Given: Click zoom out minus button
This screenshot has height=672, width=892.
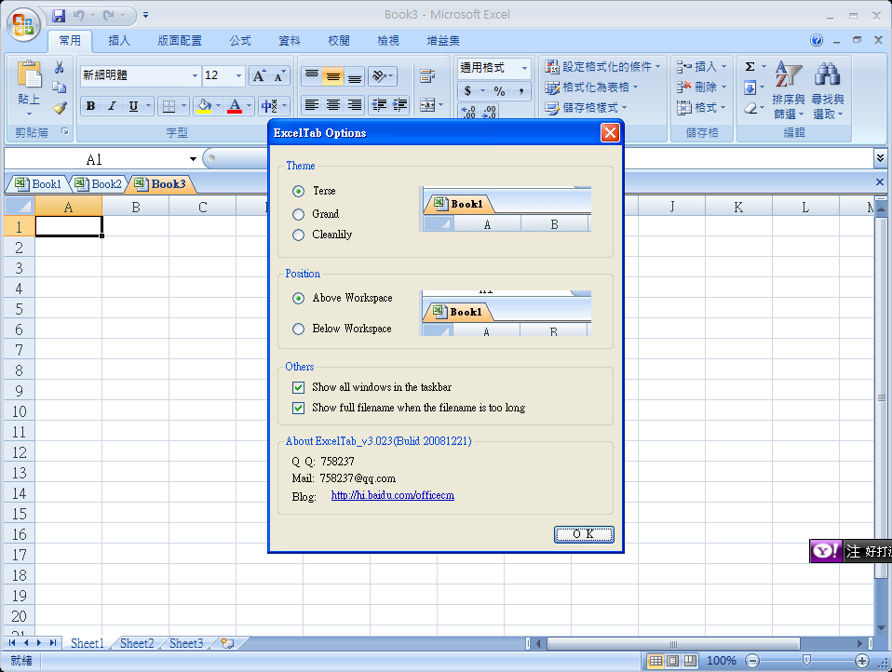Looking at the screenshot, I should click(752, 661).
